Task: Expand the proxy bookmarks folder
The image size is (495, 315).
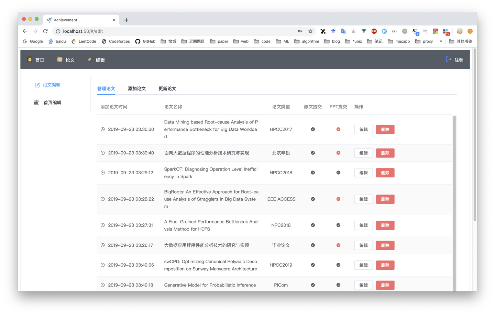Action: (424, 42)
